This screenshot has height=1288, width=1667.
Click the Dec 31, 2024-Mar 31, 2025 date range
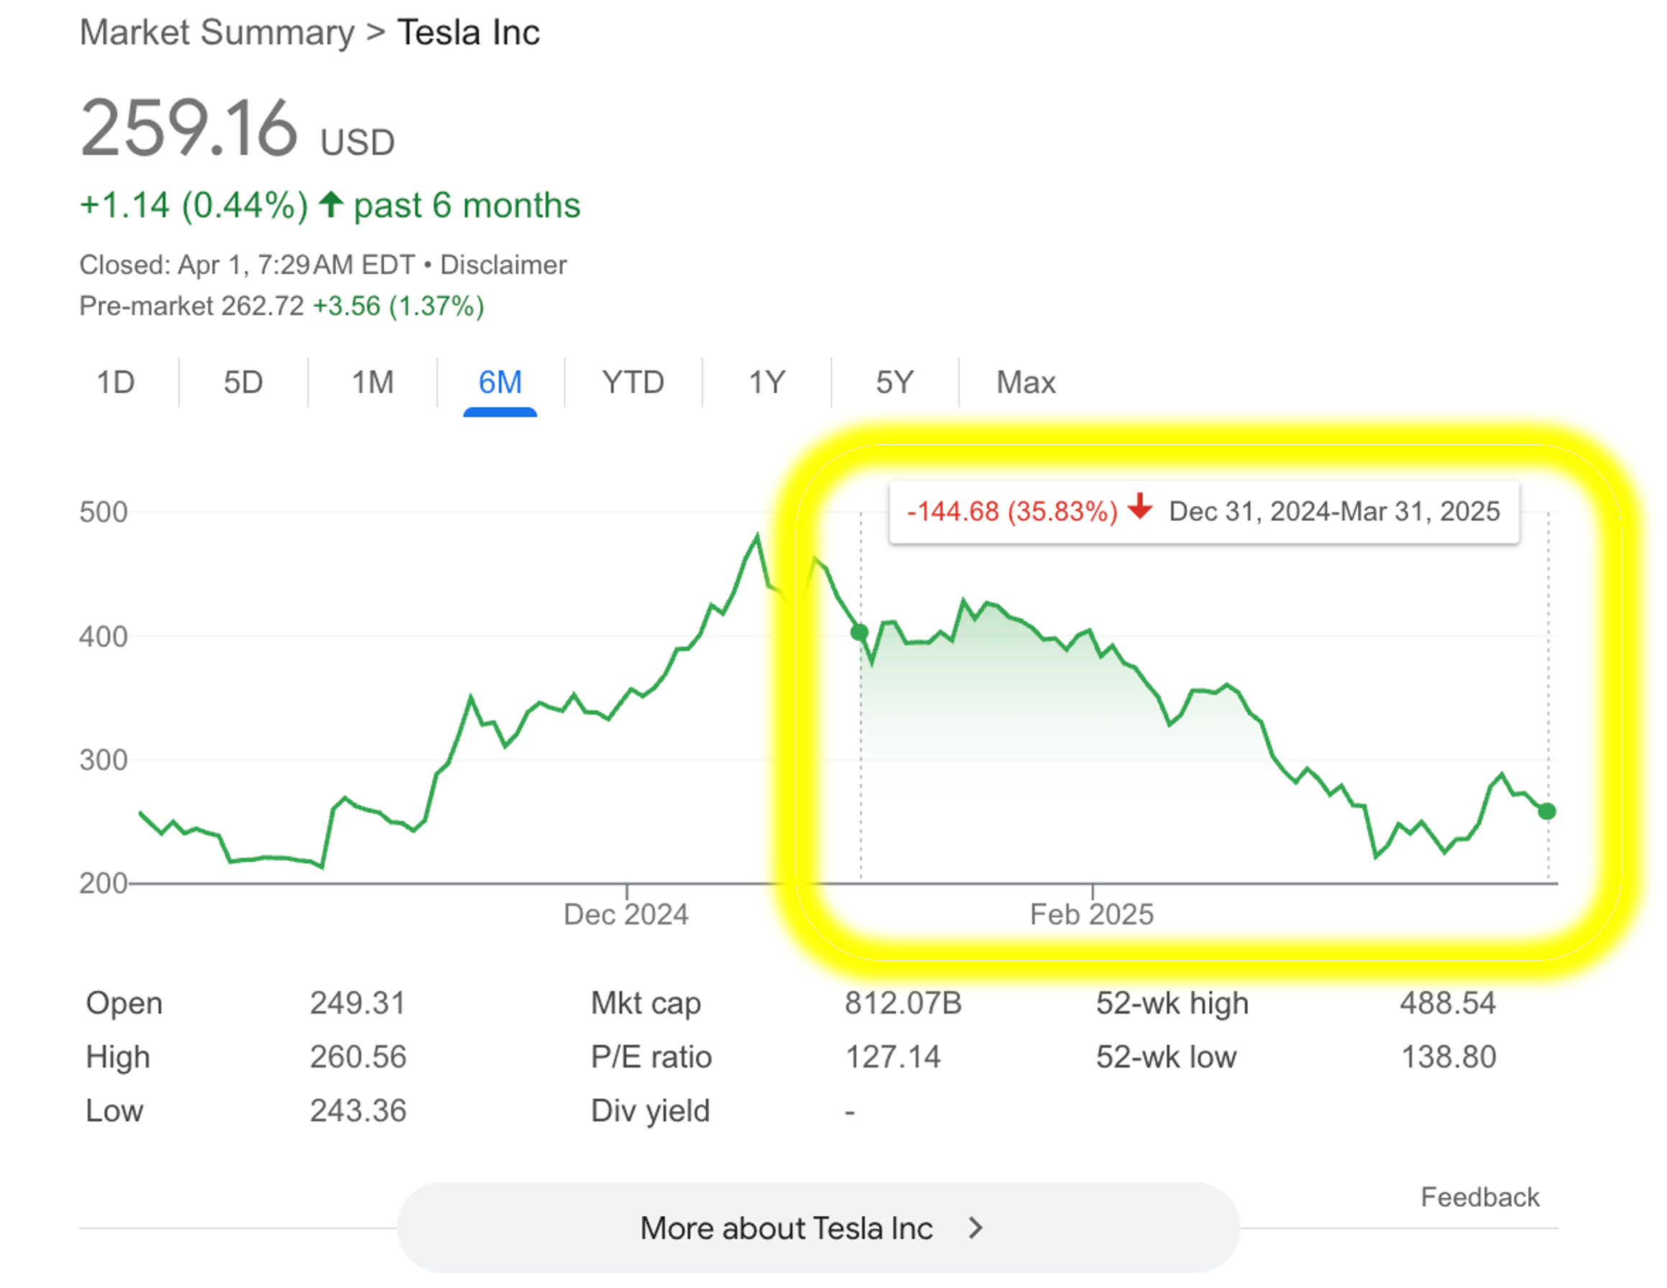[1334, 511]
